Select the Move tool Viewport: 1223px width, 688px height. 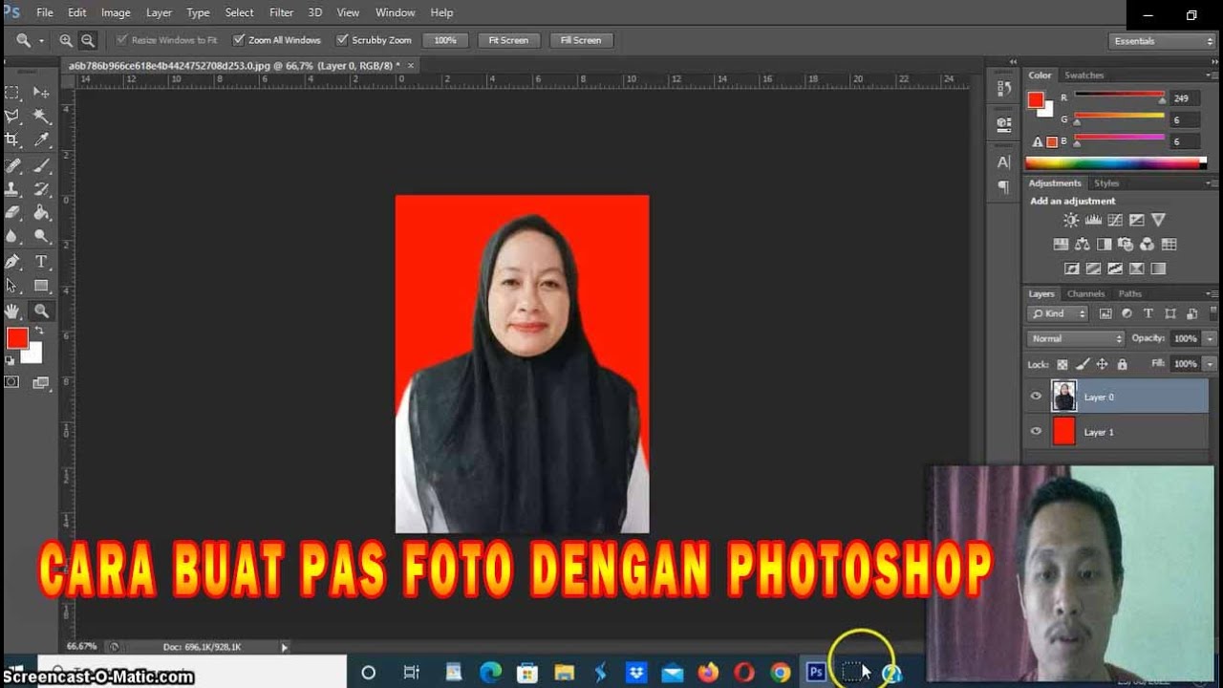pyautogui.click(x=41, y=93)
